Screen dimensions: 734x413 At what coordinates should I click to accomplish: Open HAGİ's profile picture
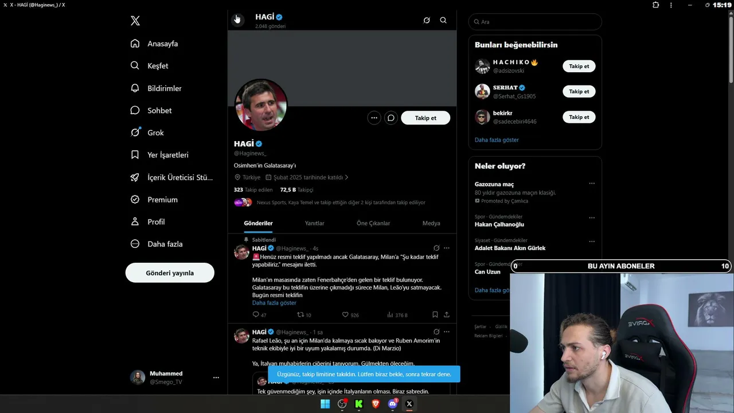click(261, 106)
